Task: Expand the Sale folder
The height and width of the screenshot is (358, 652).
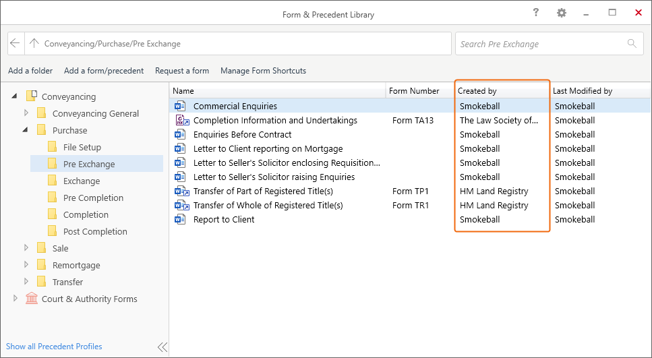Action: [x=26, y=247]
